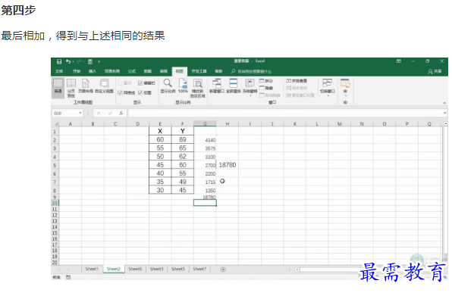This screenshot has height=296, width=452.
Task: Switch to Sheet3 worksheet tab
Action: [x=156, y=269]
